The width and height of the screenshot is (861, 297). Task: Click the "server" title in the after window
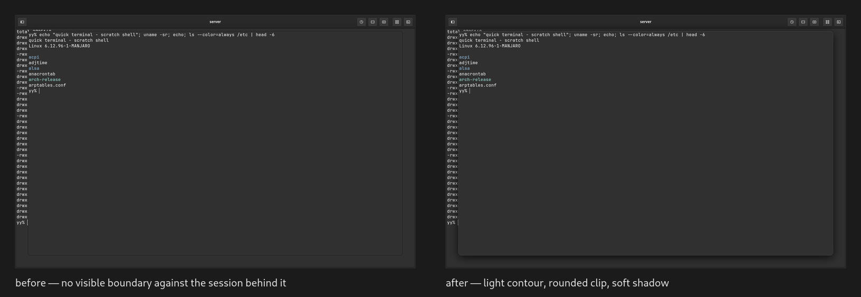click(646, 22)
